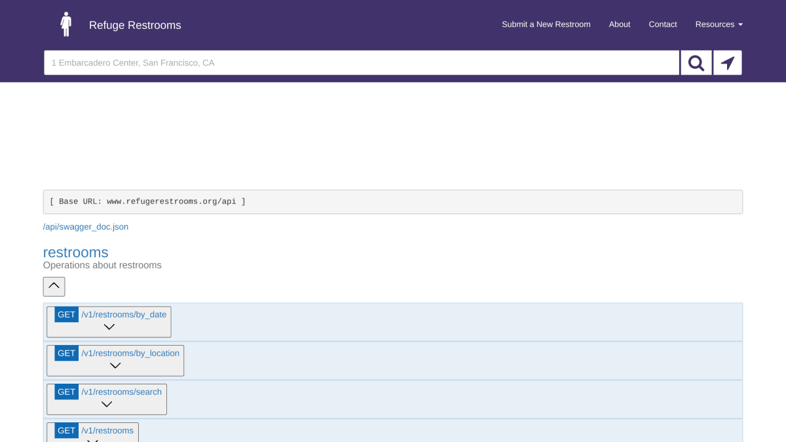The height and width of the screenshot is (442, 786).
Task: Click the magnifying glass search icon
Action: point(696,63)
